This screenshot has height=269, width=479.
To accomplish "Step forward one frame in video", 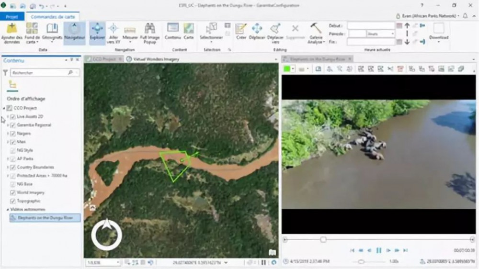I will 388,250.
